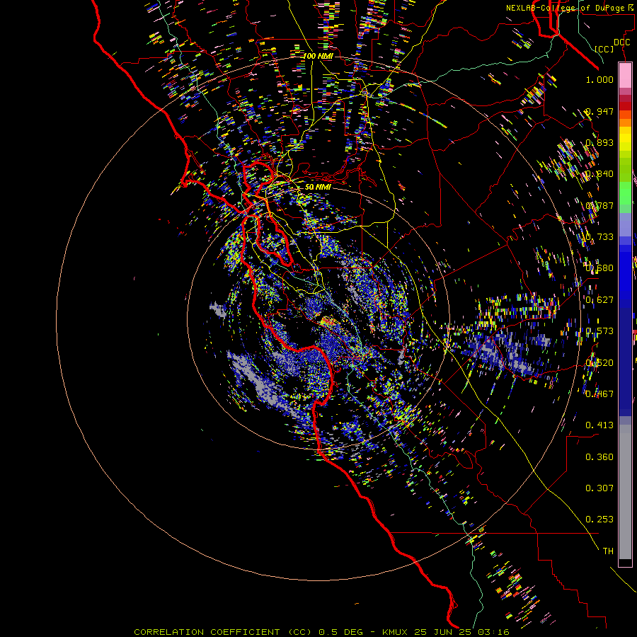Screen dimensions: 637x637
Task: Click the 100 NMI range ring label
Action: click(318, 56)
